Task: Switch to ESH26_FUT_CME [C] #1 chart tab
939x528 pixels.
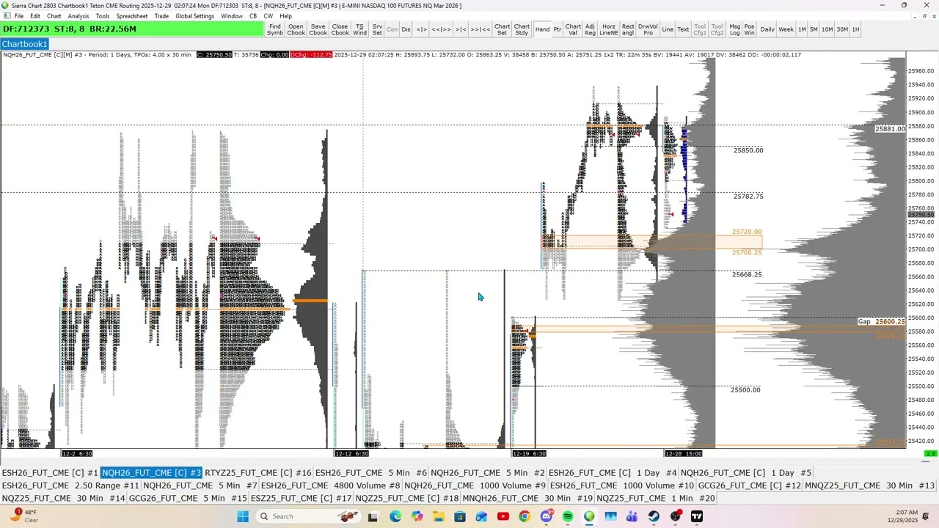Action: click(x=50, y=473)
